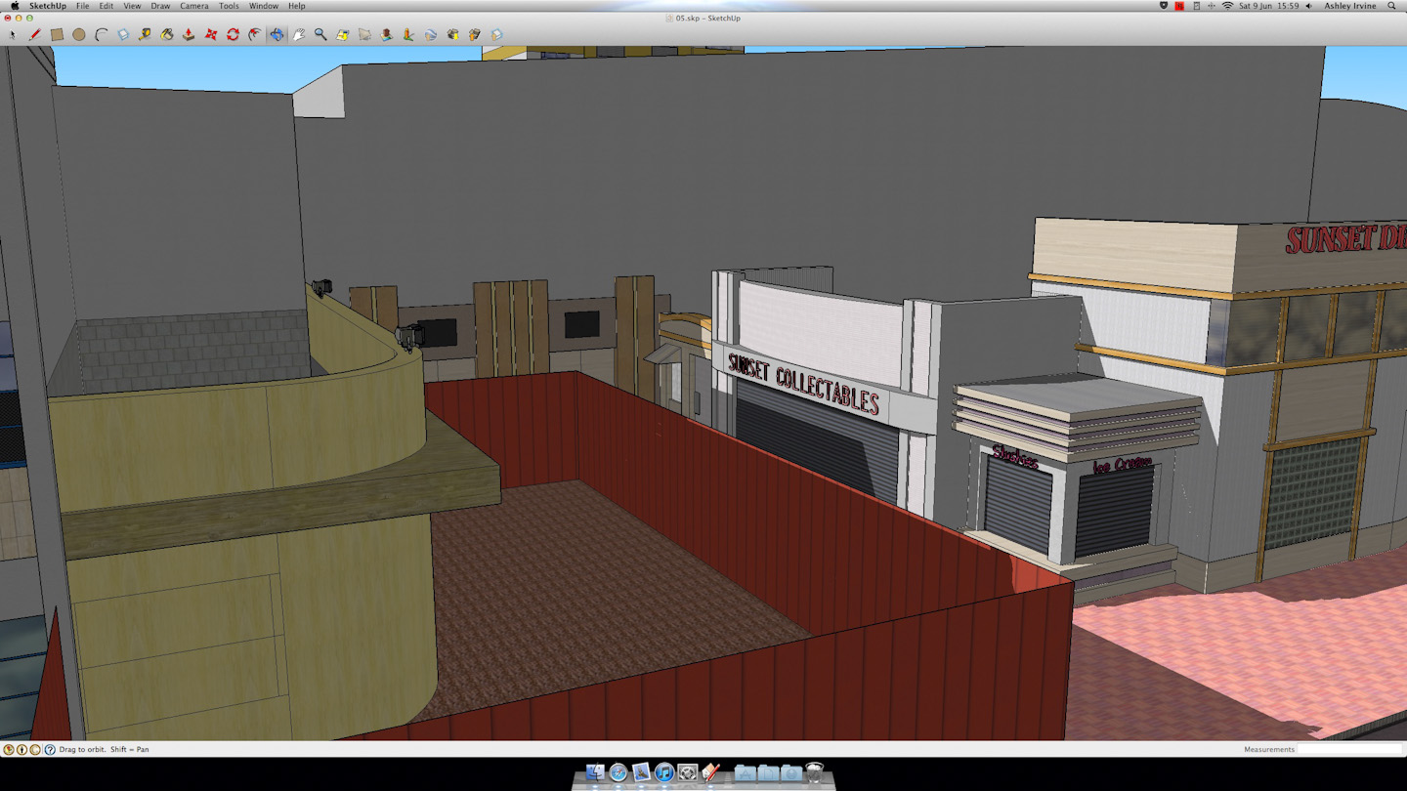The width and height of the screenshot is (1407, 791).
Task: Choose the Rotate tool
Action: click(x=233, y=34)
